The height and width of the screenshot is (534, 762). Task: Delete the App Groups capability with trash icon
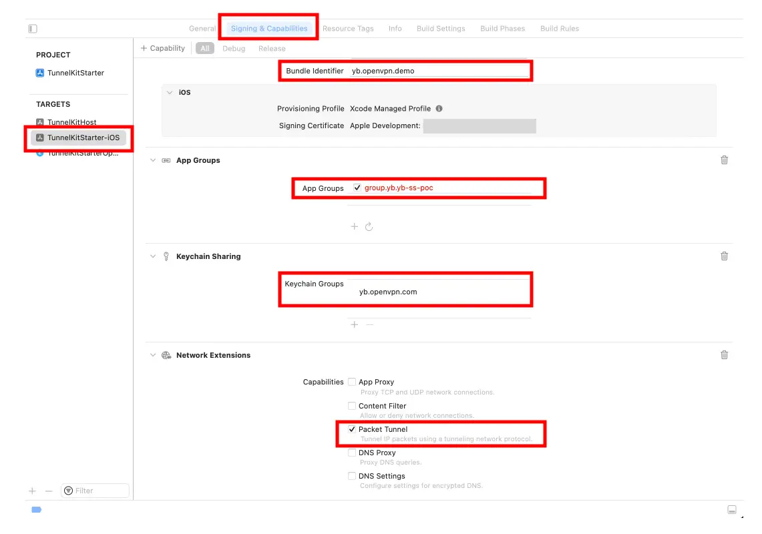click(x=724, y=160)
